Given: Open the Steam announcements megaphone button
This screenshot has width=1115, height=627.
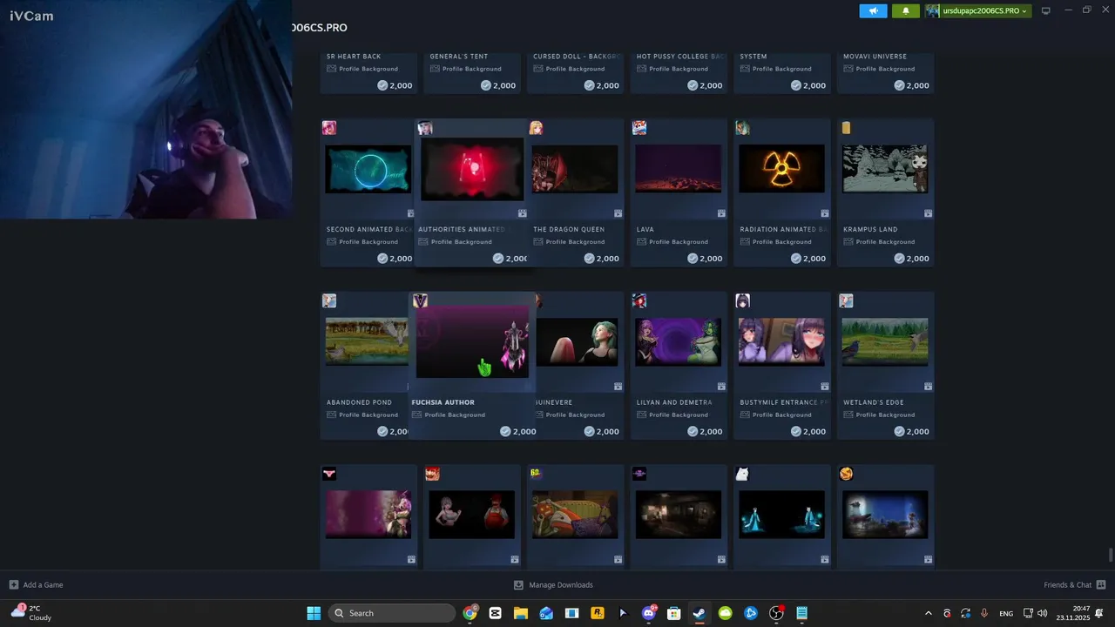Looking at the screenshot, I should pyautogui.click(x=873, y=10).
